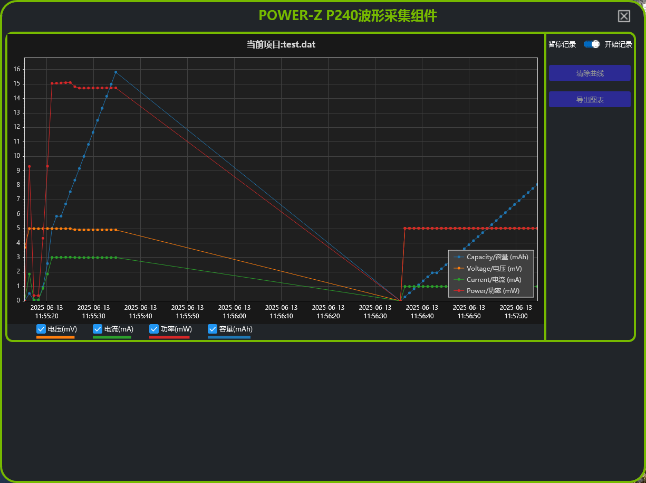Uncheck the 电流(mA) checkbox
Screen dimensions: 646x483
click(98, 329)
